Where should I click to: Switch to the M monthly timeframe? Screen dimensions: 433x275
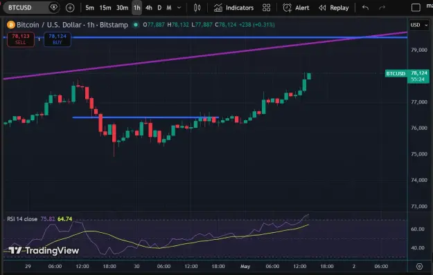(169, 8)
